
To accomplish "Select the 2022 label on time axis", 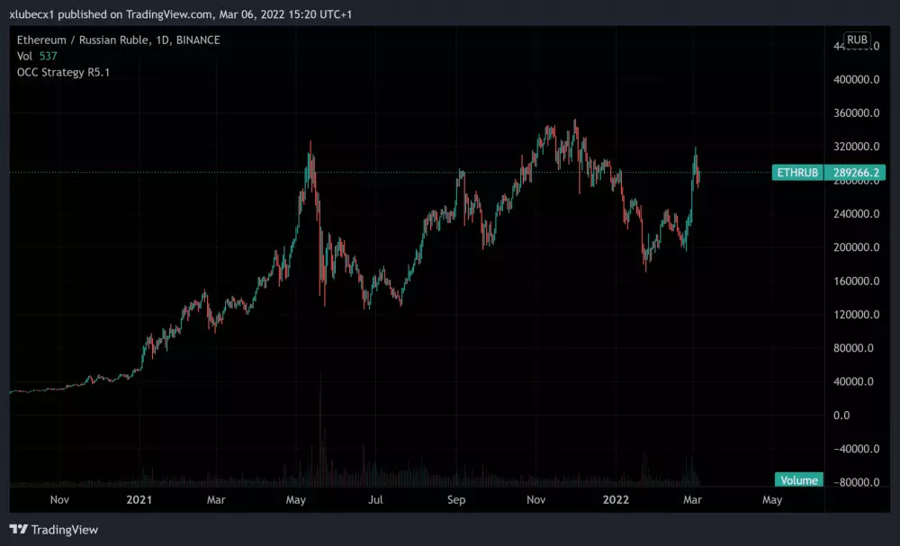I will (614, 499).
